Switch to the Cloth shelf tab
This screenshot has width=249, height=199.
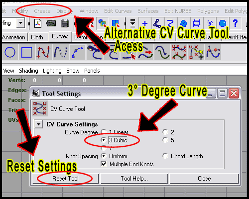pos(37,37)
